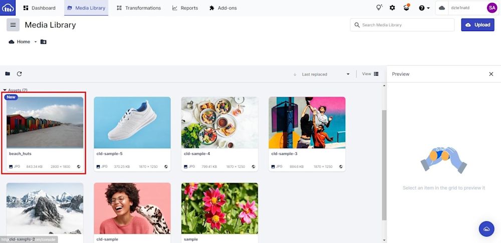Click the public globe icon on cld-sample-5
Screen dimensions: 501x243
click(166, 166)
